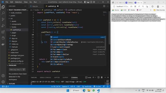166x93 pixels.
Task: Open browser settings and more menu
Action: [163, 6]
